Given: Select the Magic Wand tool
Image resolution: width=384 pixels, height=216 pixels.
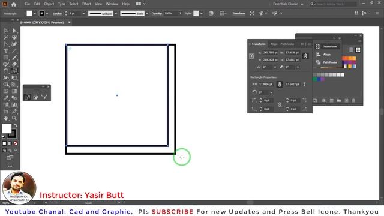Looking at the screenshot, I should pos(5,37).
